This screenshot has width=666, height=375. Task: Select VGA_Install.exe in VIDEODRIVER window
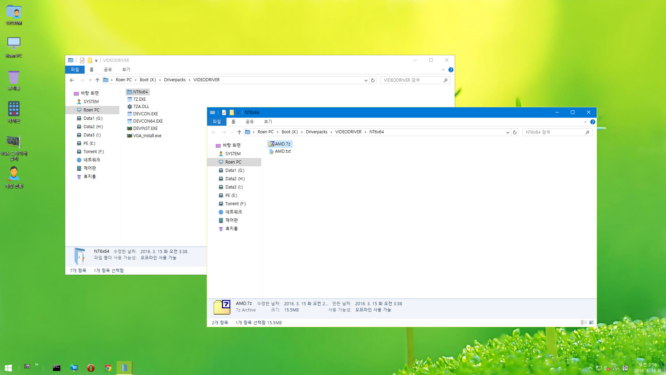tap(144, 136)
